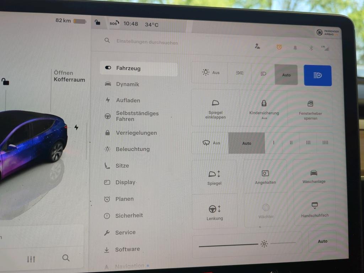Open Spiegel mirror adjustment
Viewport: 364px width, 273px height.
pos(214,177)
